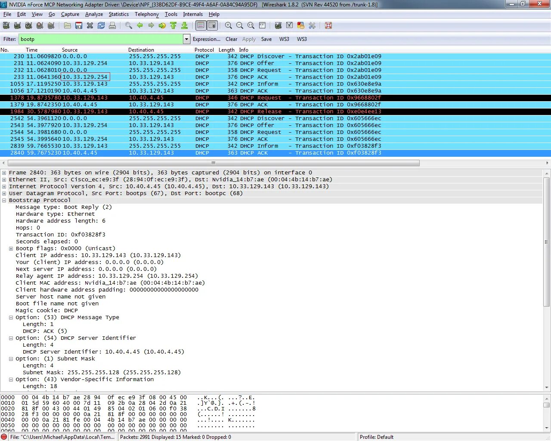Screen dimensions: 551x441
Task: Click the Apply filter button
Action: click(x=249, y=39)
